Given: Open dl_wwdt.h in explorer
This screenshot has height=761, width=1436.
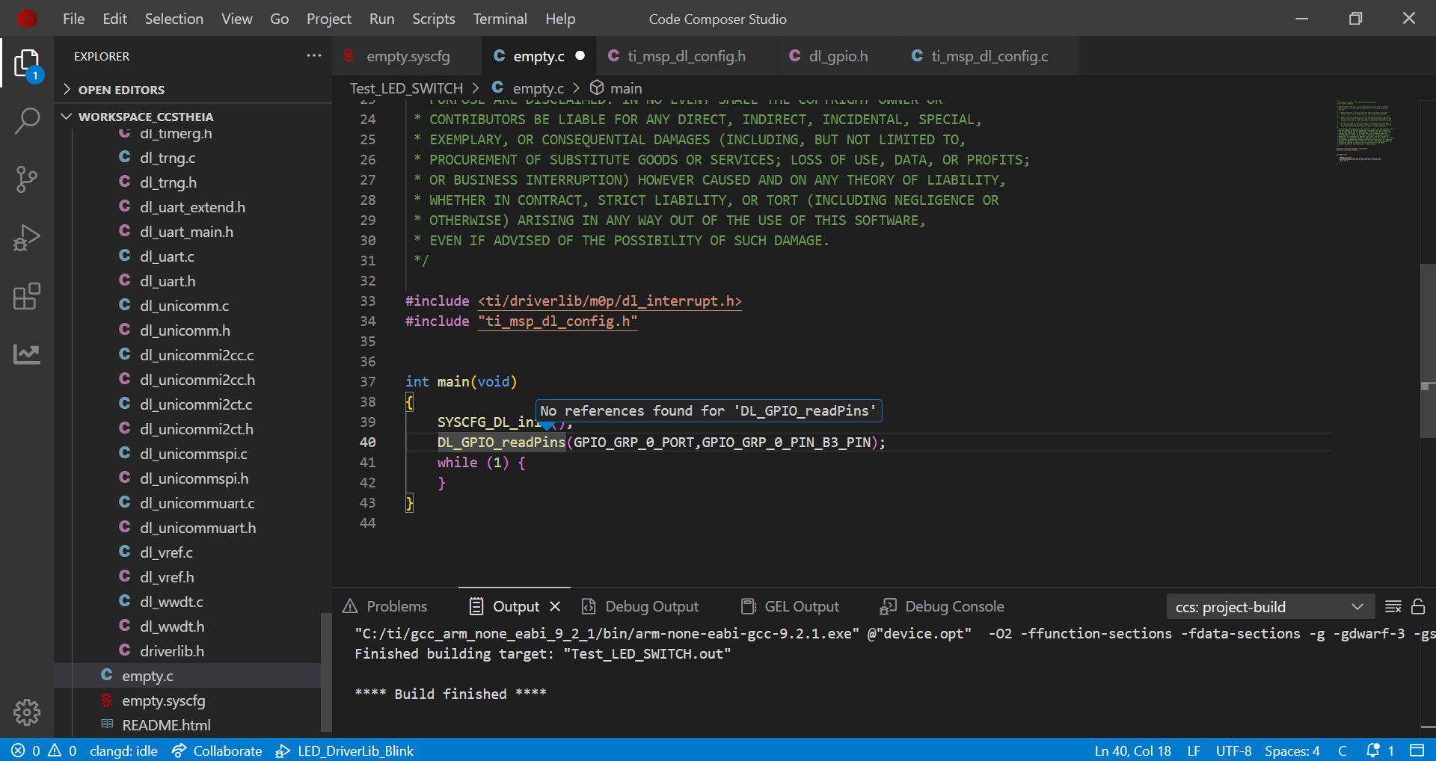Looking at the screenshot, I should (x=172, y=626).
